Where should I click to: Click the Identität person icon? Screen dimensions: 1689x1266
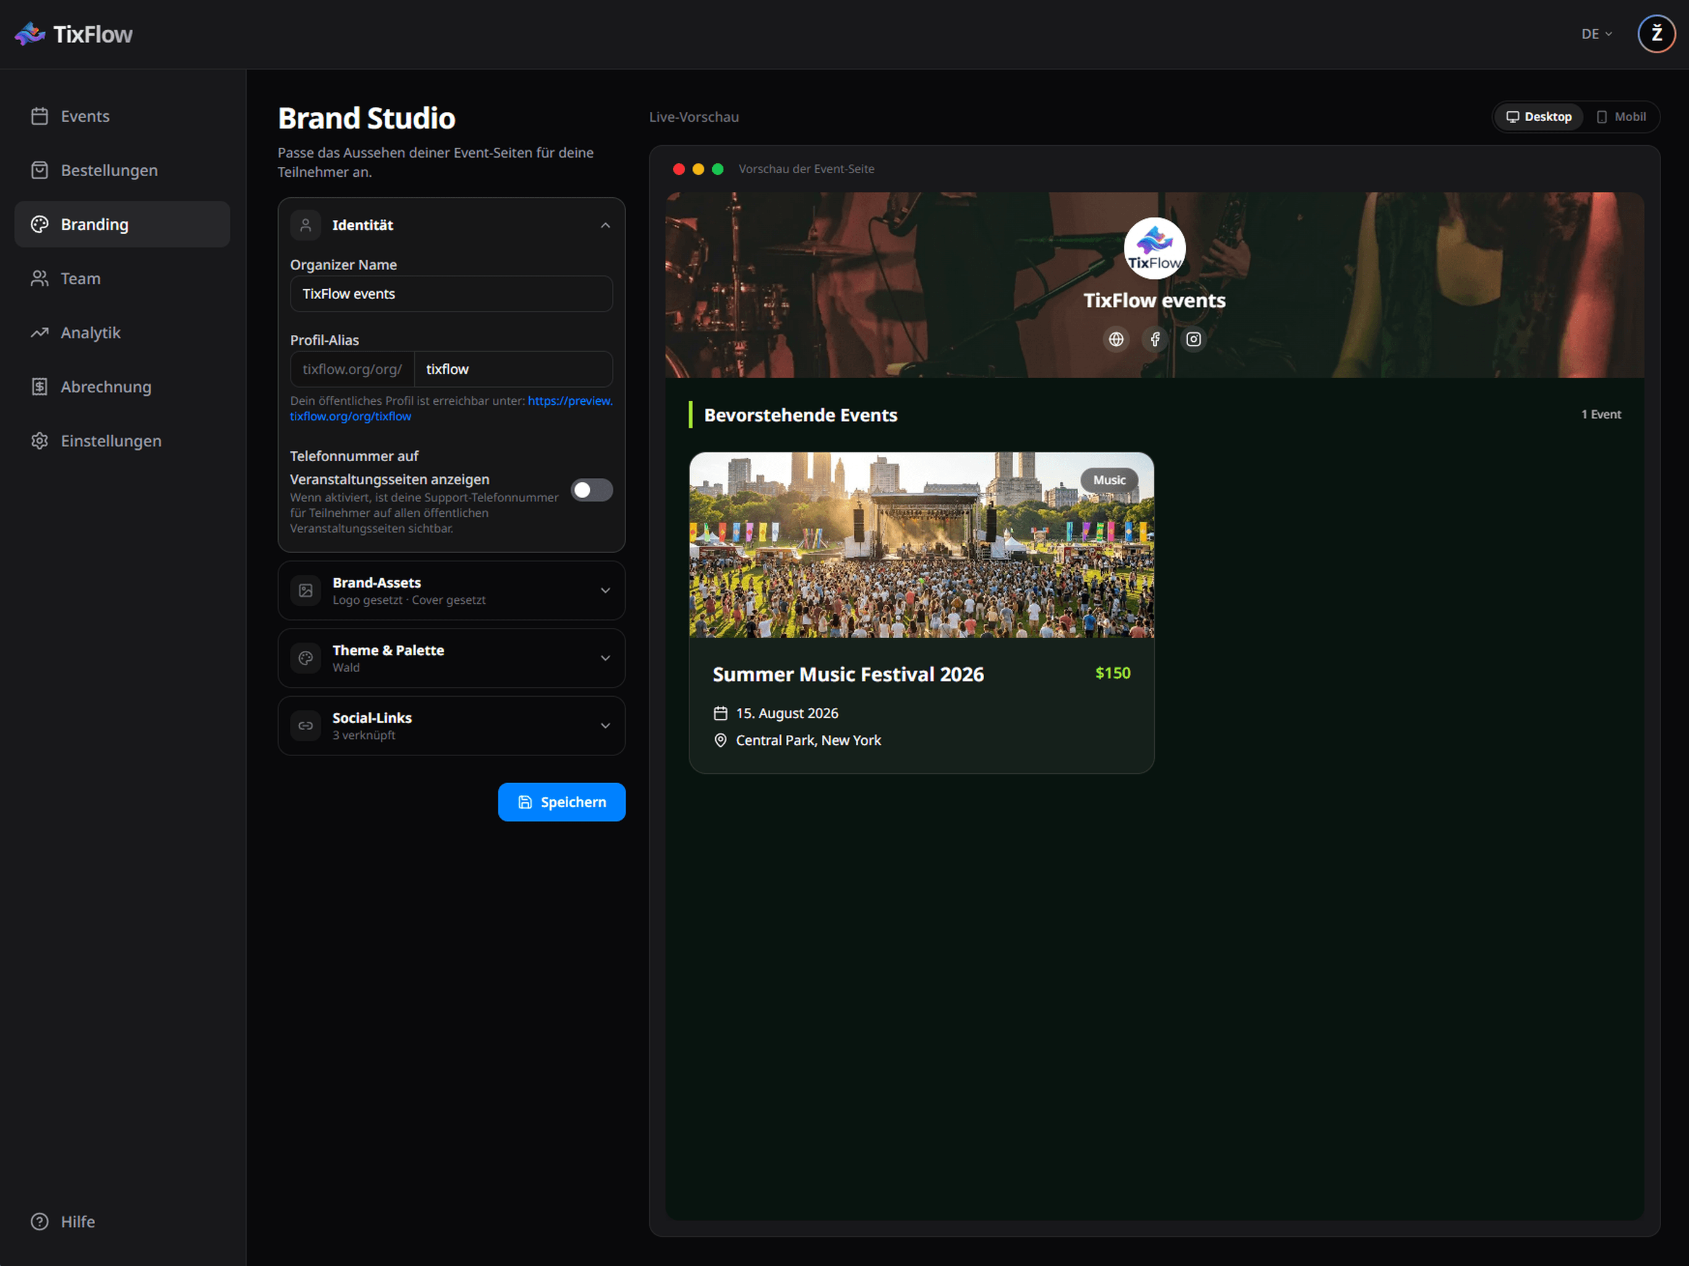click(x=305, y=225)
